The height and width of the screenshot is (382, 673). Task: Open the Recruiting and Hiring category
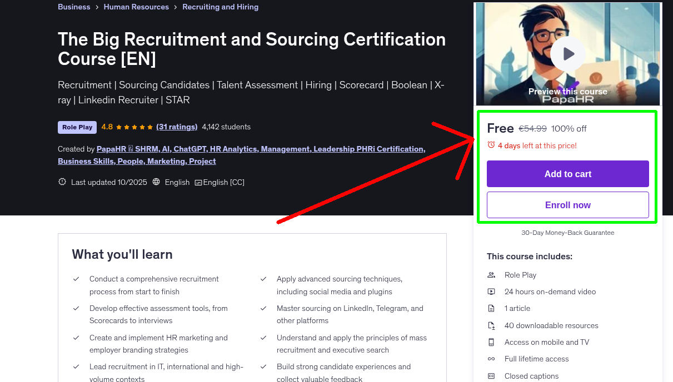(x=220, y=7)
